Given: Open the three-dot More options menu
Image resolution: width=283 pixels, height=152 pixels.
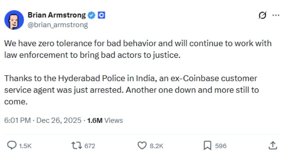Looking at the screenshot, I should click(275, 15).
